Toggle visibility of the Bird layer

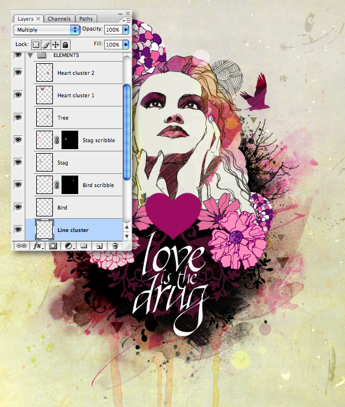coord(18,207)
